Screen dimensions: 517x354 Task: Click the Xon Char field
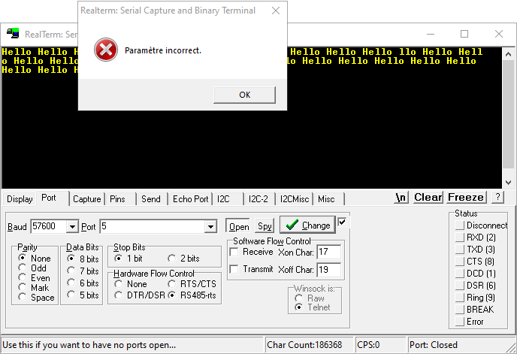(328, 252)
